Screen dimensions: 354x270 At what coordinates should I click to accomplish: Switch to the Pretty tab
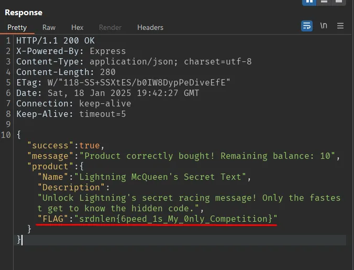(17, 28)
